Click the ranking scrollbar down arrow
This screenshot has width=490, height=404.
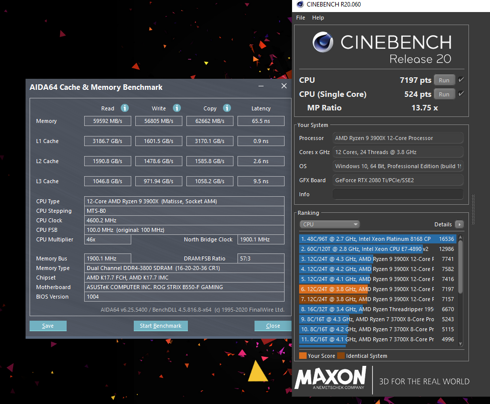pyautogui.click(x=460, y=344)
